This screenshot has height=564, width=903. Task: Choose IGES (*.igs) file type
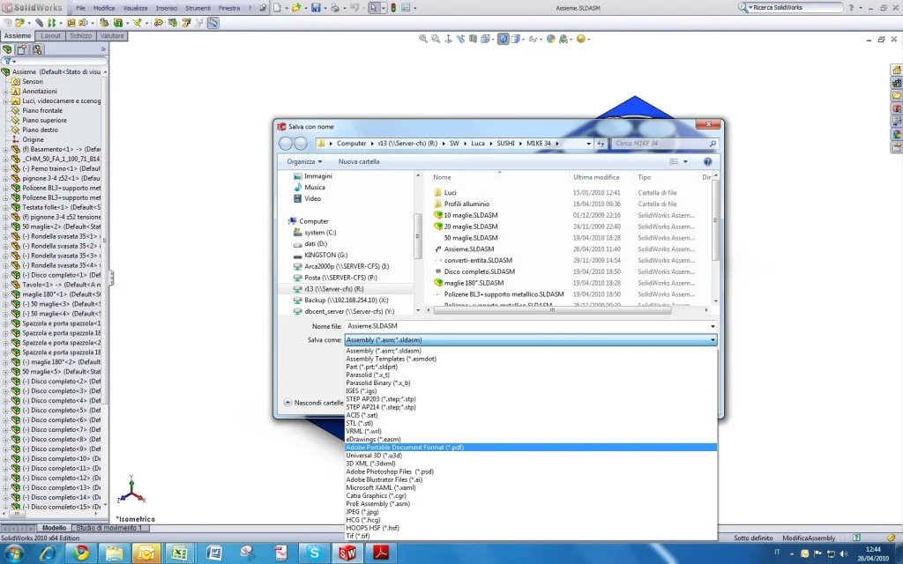[x=531, y=390]
